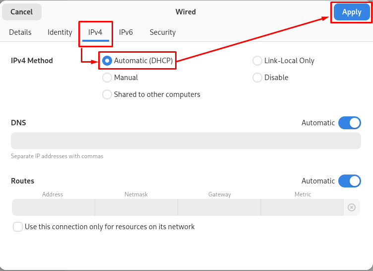Open the Identity tab
The width and height of the screenshot is (373, 271).
pos(60,32)
